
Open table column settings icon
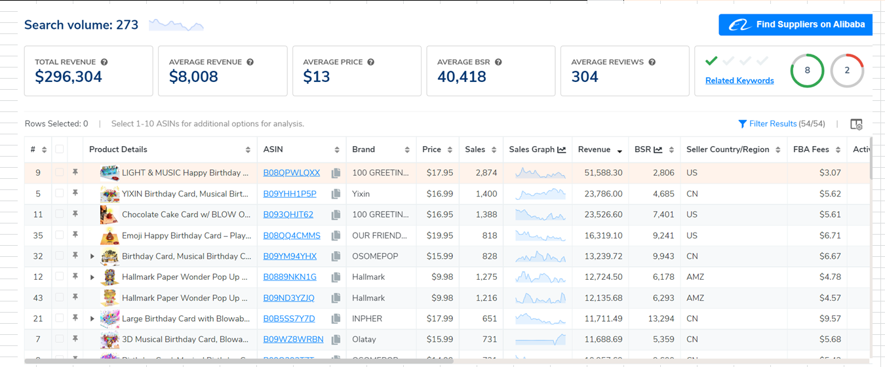coord(856,124)
